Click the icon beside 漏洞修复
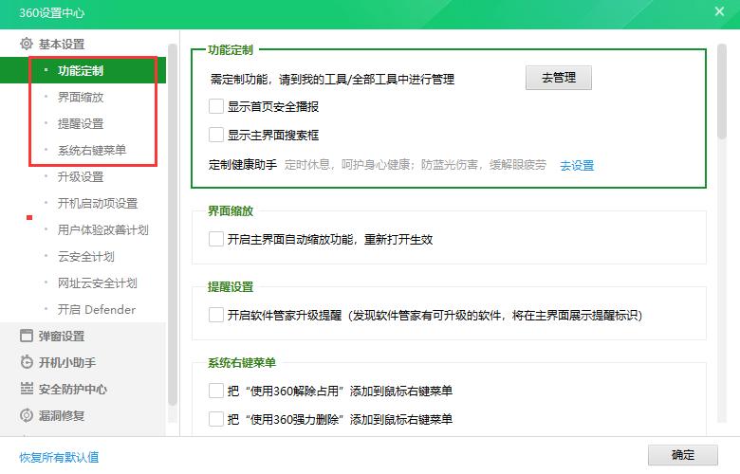740x474 pixels. (27, 415)
